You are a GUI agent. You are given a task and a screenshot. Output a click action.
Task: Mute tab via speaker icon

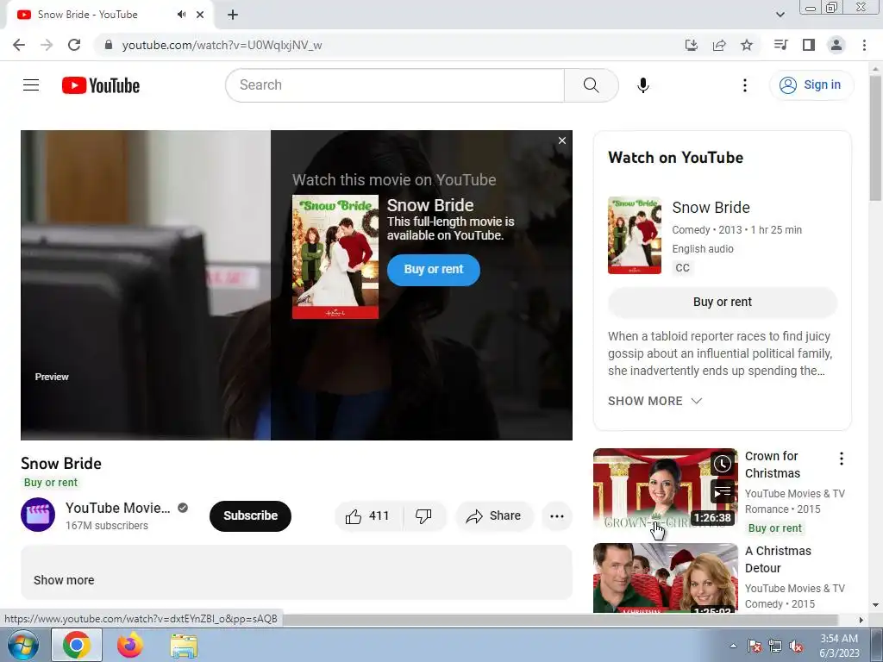(181, 15)
